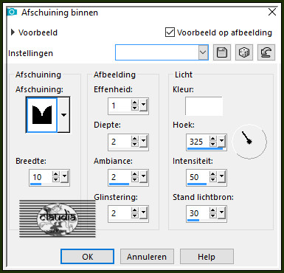Open the Ambiance slider dropdown arrow
The image size is (284, 273).
pyautogui.click(x=143, y=176)
